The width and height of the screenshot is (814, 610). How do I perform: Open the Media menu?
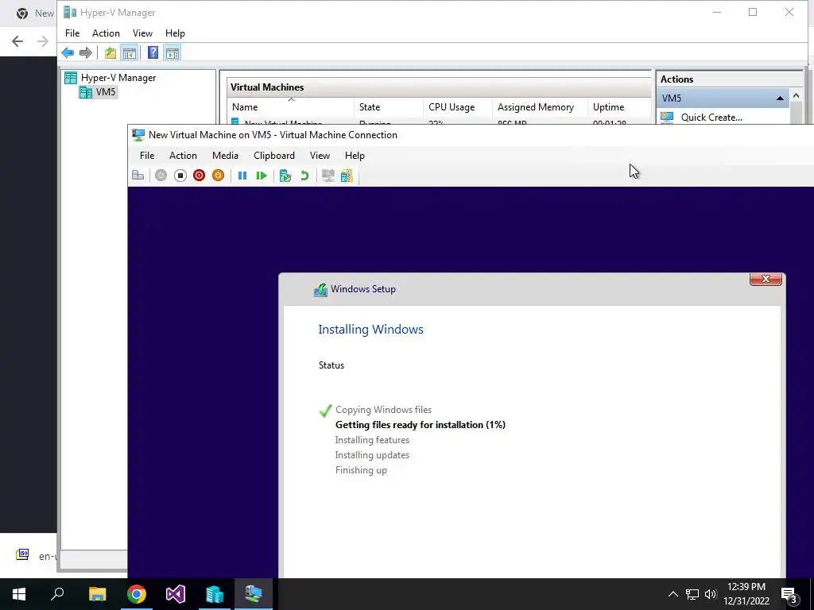tap(225, 156)
